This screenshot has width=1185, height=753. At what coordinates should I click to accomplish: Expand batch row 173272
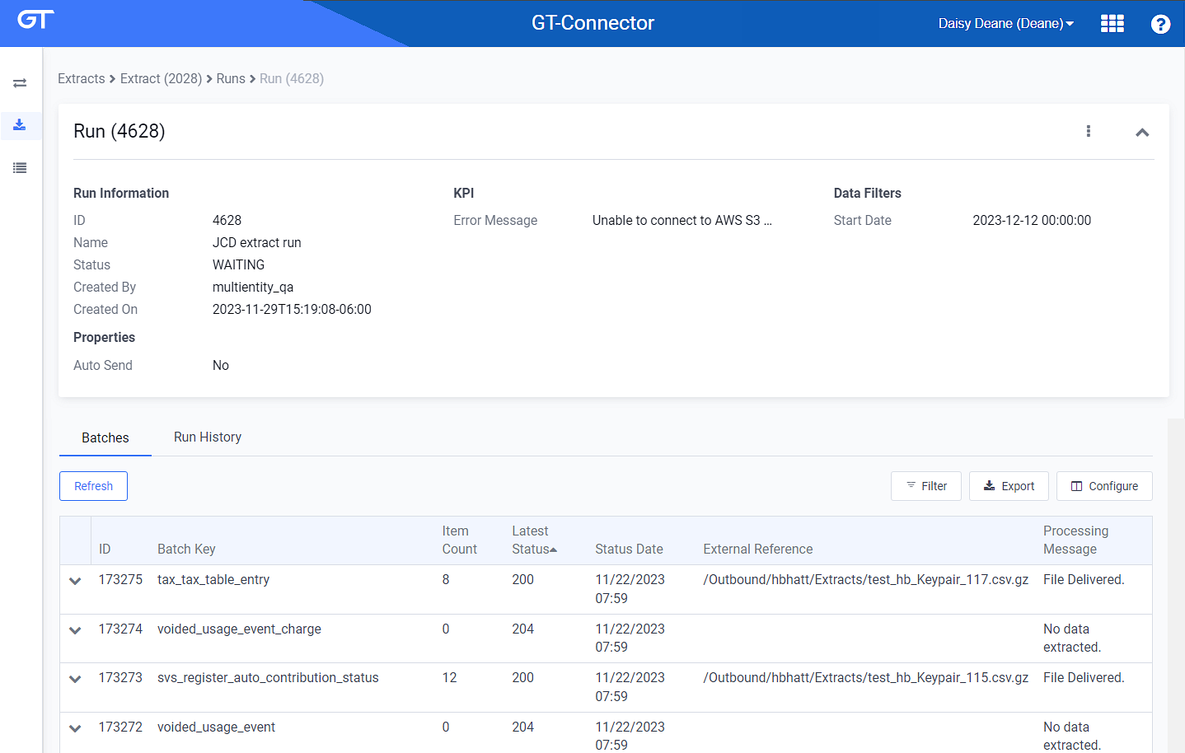(75, 728)
